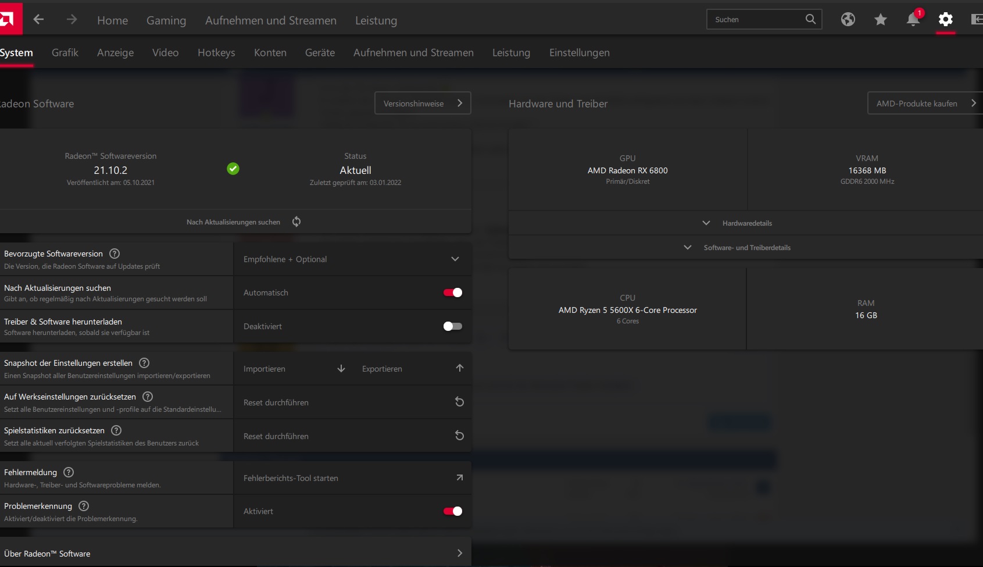Click the green status checkmark
The image size is (983, 567).
pos(233,169)
